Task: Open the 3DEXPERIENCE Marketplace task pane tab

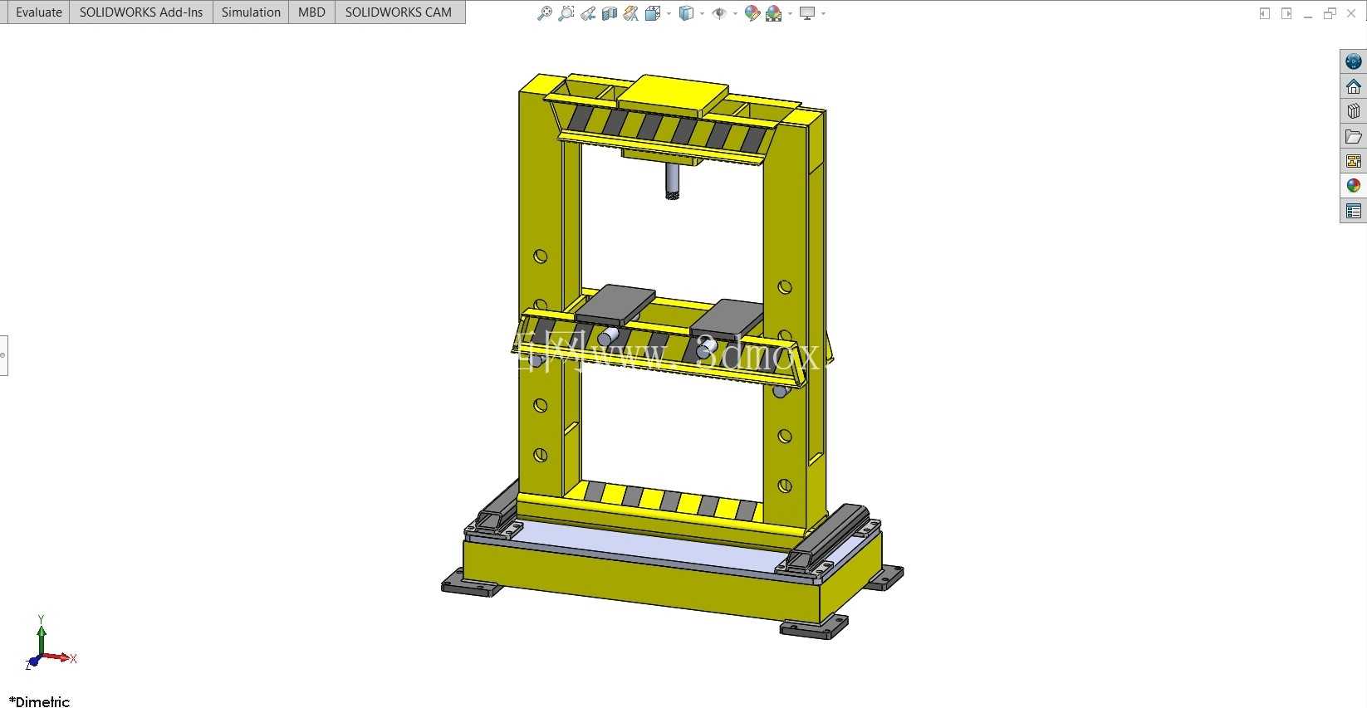Action: [x=1354, y=61]
